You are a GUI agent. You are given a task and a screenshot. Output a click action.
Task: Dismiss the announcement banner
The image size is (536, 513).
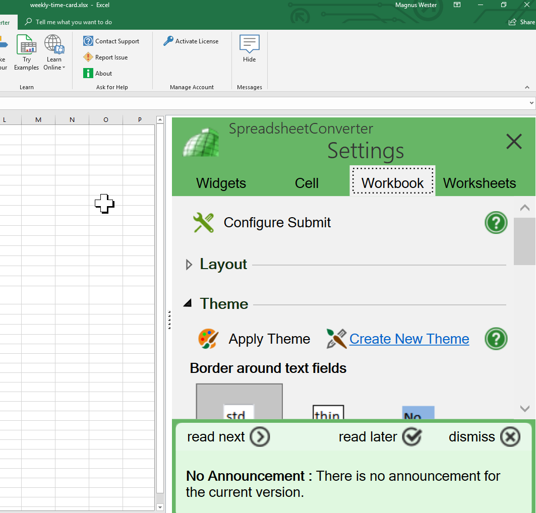tap(510, 436)
